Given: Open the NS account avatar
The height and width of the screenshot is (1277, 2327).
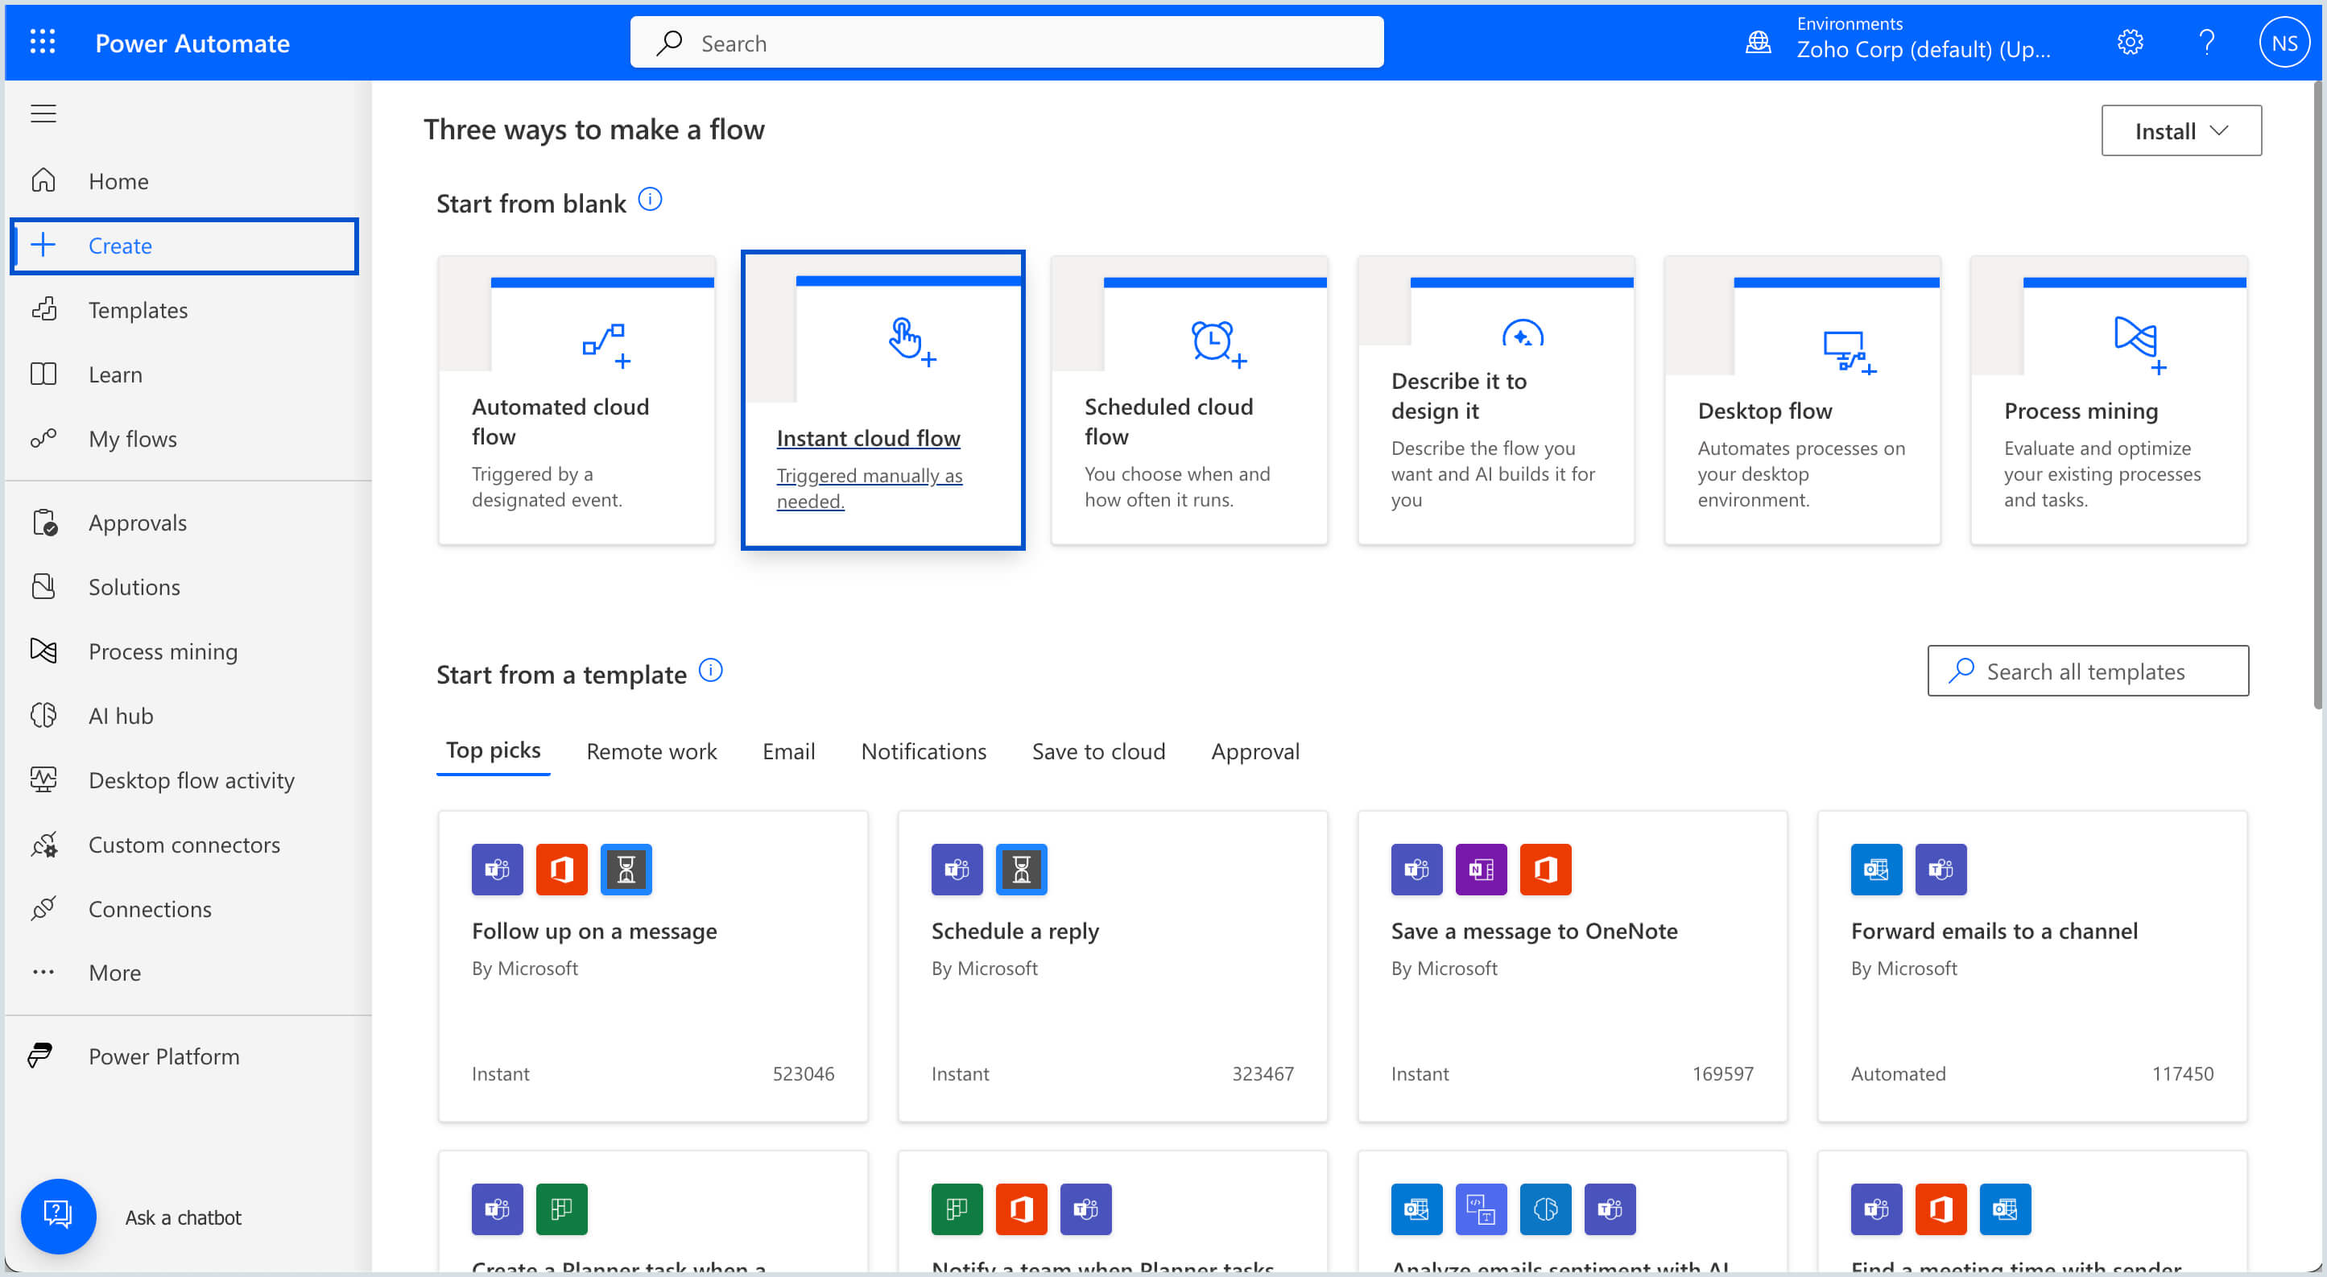Looking at the screenshot, I should point(2283,43).
